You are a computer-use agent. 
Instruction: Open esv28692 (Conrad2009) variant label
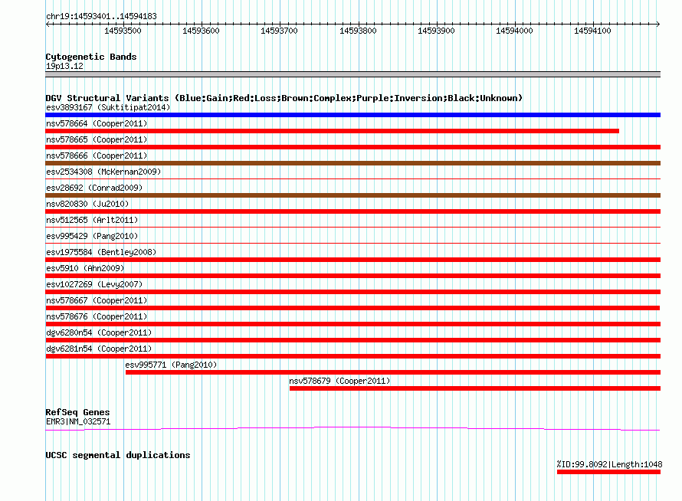[94, 188]
